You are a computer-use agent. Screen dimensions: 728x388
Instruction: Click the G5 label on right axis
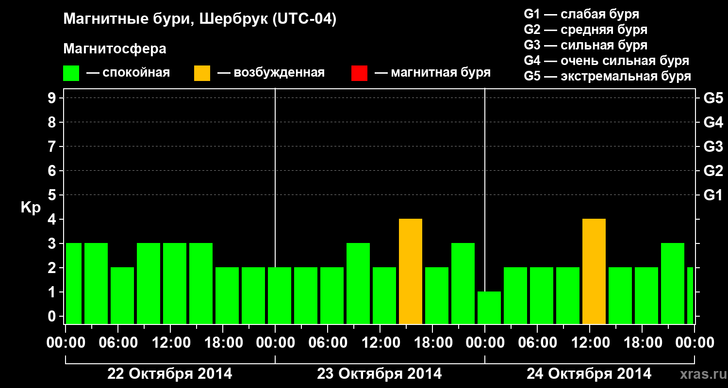[713, 98]
